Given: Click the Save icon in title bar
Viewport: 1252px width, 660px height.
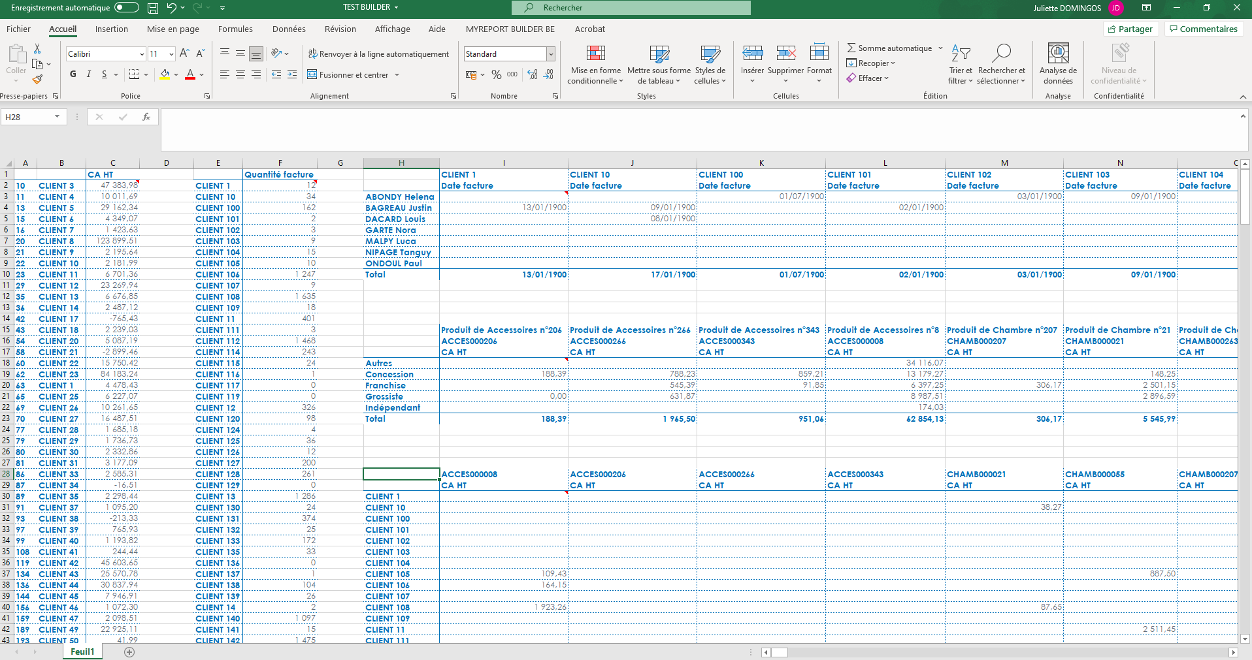Looking at the screenshot, I should click(153, 8).
